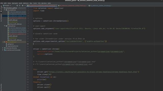Click the Scratches and Consoles icon
163x91 pixels.
tap(5, 50)
